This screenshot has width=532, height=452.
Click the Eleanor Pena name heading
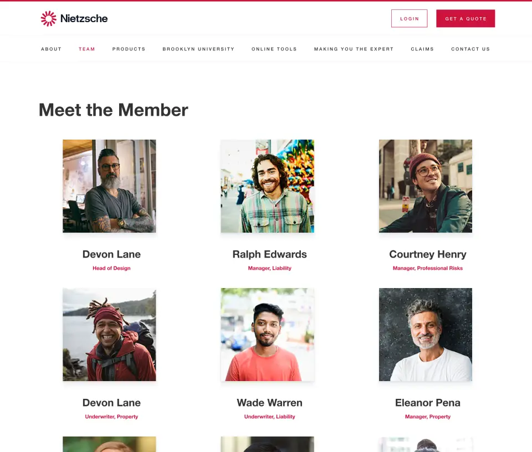427,403
